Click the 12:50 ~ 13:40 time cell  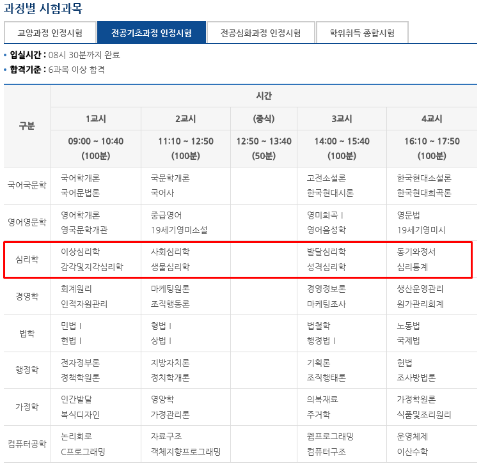[x=264, y=148]
